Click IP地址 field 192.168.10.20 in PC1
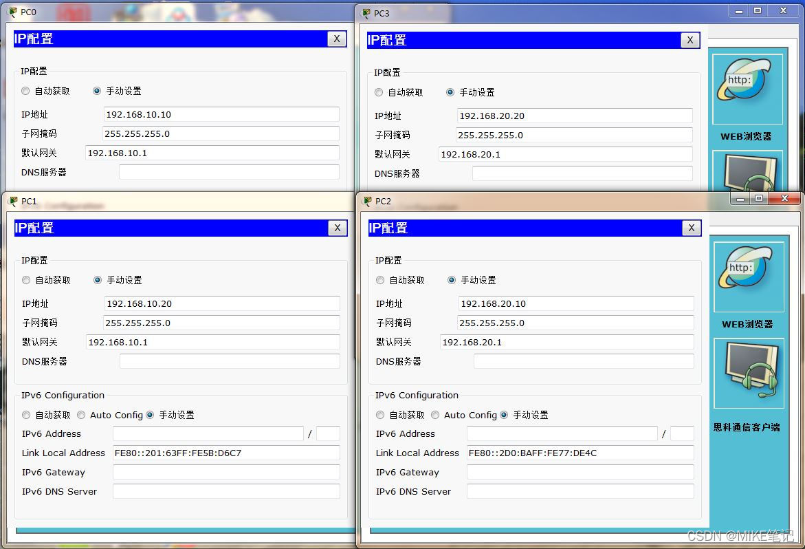This screenshot has height=549, width=805. (222, 303)
